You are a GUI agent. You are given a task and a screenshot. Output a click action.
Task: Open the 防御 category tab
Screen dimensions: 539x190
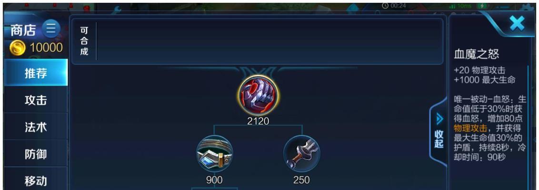coord(36,154)
